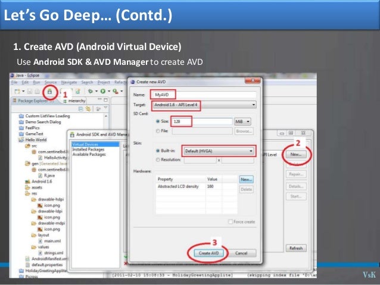
Task: Click the Name field containing MyAVD
Action: click(203, 95)
